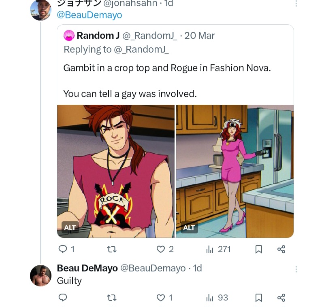Click Beau DeMayo's profile avatar
Viewport: 324px width, 307px height.
40,275
